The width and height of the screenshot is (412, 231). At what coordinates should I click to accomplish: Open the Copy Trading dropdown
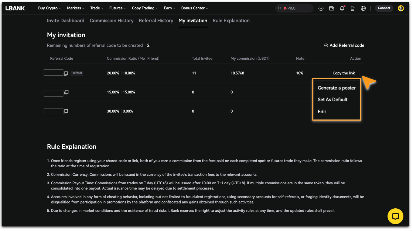[x=144, y=8]
